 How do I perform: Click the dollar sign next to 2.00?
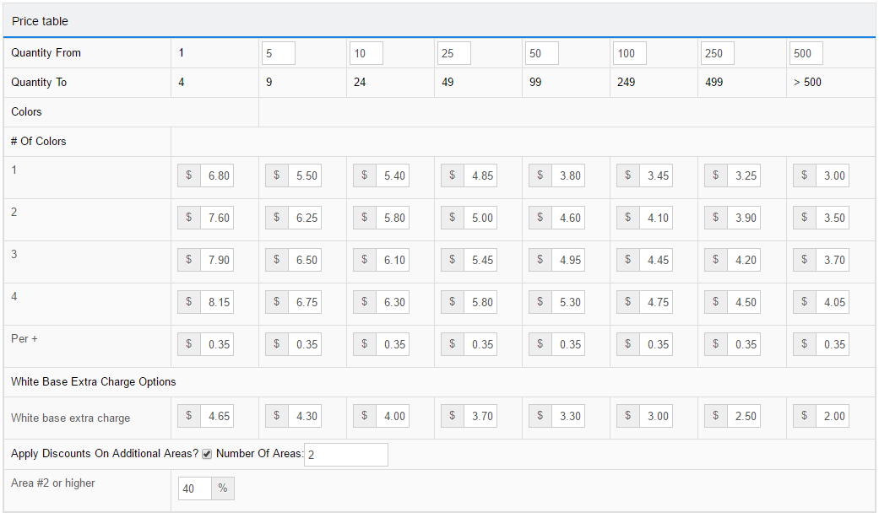click(x=804, y=416)
